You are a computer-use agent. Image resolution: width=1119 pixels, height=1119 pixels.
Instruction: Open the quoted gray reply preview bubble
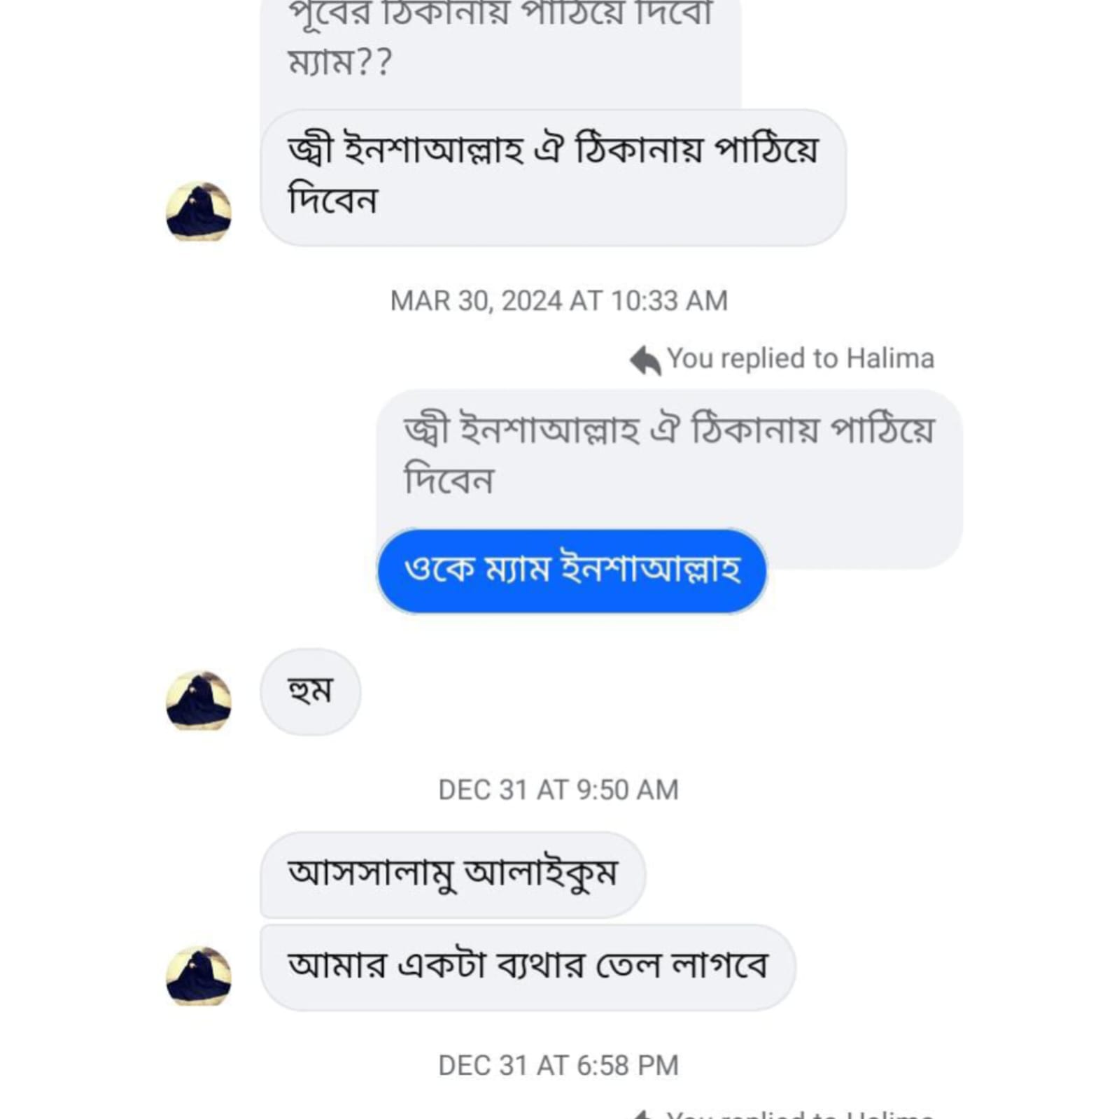(x=668, y=455)
